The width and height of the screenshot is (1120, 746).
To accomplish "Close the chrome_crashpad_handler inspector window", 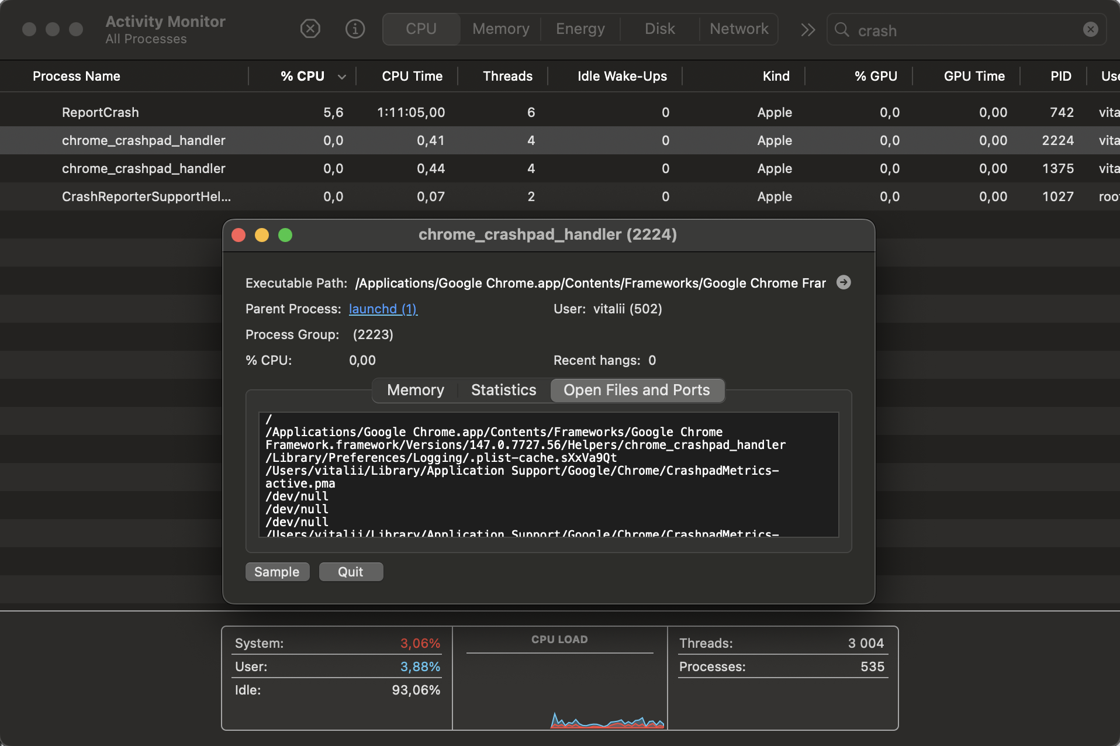I will (238, 235).
